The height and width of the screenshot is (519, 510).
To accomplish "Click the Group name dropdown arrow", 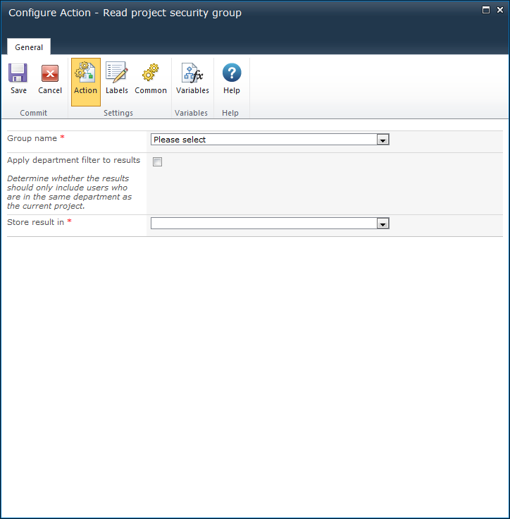I will (382, 140).
